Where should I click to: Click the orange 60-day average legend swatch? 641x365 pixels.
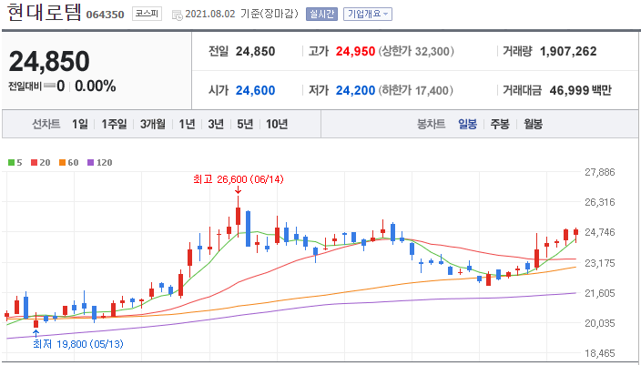(x=62, y=163)
